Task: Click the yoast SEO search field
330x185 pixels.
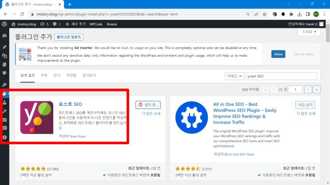Action: (282, 76)
